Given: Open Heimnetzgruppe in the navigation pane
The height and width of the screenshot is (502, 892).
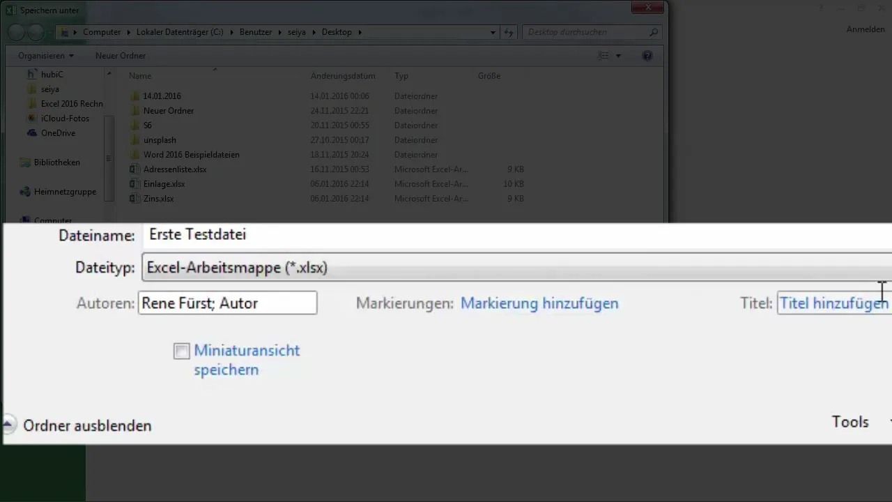Looking at the screenshot, I should point(65,192).
